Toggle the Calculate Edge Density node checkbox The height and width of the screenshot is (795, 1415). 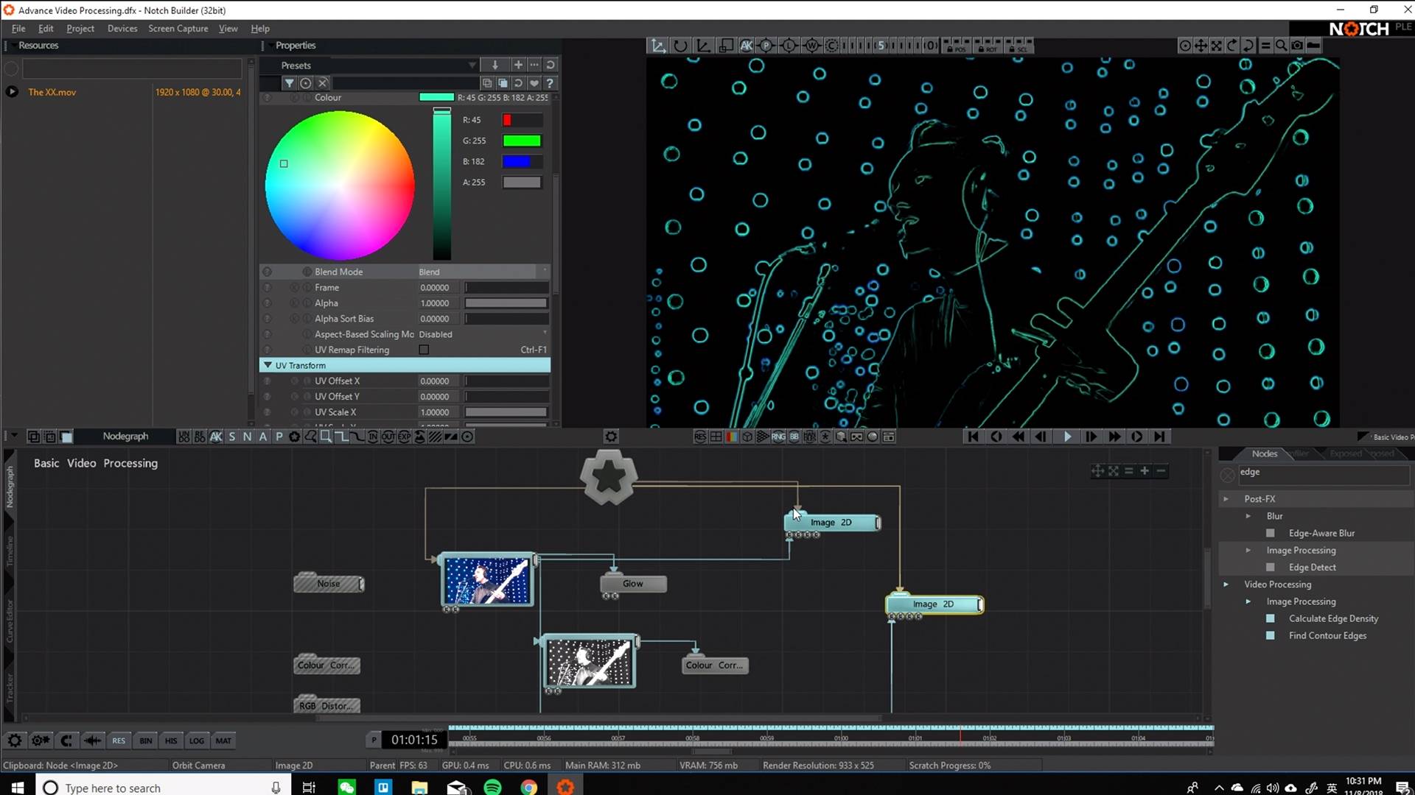[1270, 618]
